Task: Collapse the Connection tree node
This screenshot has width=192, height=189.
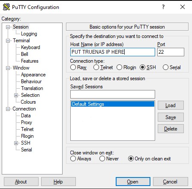Action: pos(8,109)
